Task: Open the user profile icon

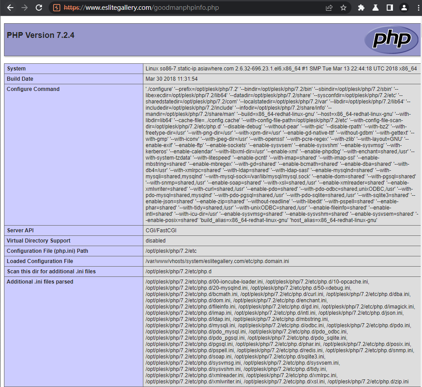Action: coord(404,8)
